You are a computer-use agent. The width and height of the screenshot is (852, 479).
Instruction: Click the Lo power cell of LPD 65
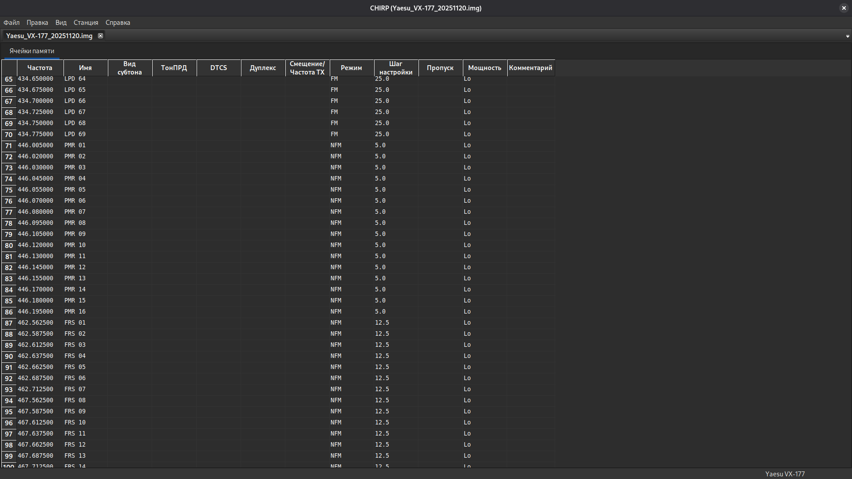[x=467, y=90]
